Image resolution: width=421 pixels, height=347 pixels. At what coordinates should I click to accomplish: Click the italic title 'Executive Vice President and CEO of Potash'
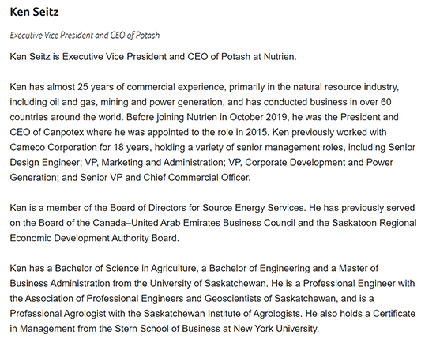85,36
